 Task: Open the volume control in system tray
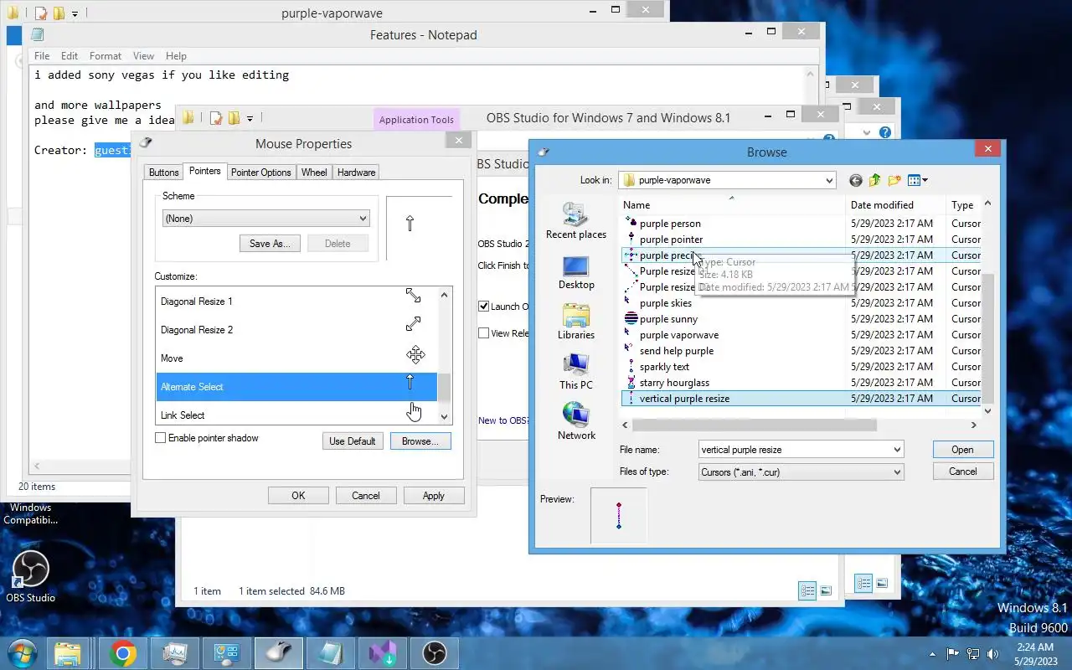point(993,654)
